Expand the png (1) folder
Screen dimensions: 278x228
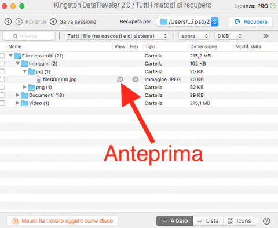(24, 87)
